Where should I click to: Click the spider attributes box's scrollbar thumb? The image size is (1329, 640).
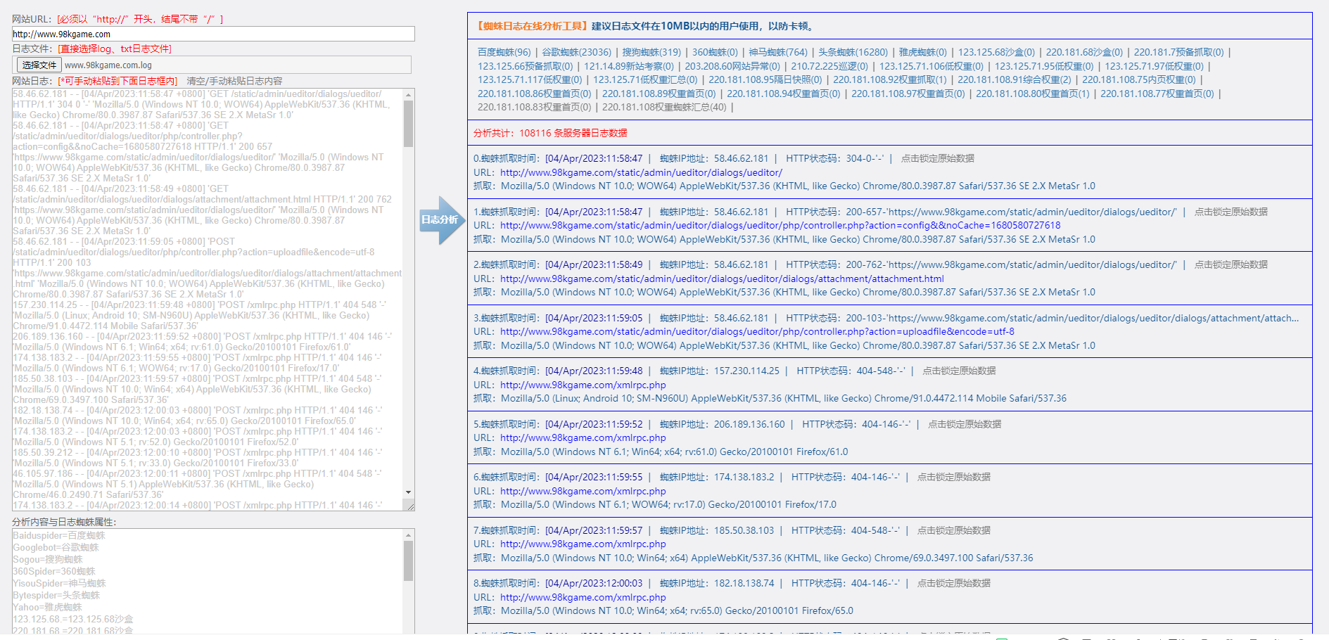tap(408, 561)
